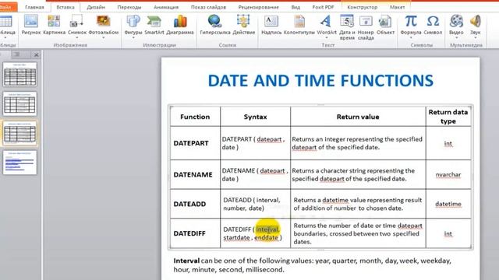The image size is (499, 280).
Task: Open the Переходы tab
Action: (x=129, y=7)
